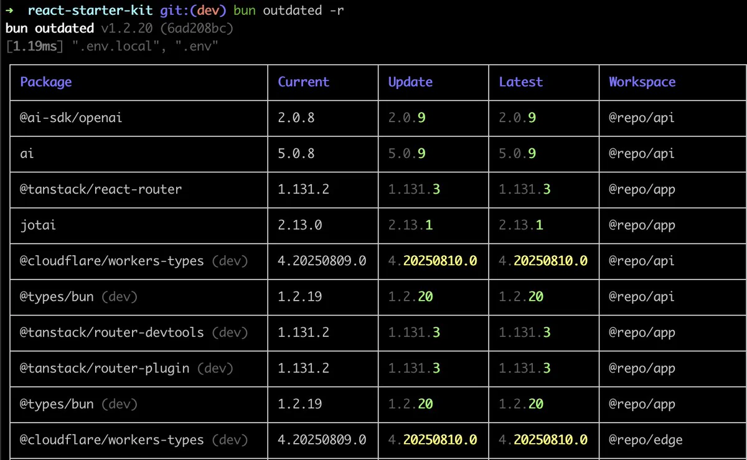Click current 1.131.2 in router-plugin row
Viewport: 747px width, 460px height.
[x=304, y=368]
